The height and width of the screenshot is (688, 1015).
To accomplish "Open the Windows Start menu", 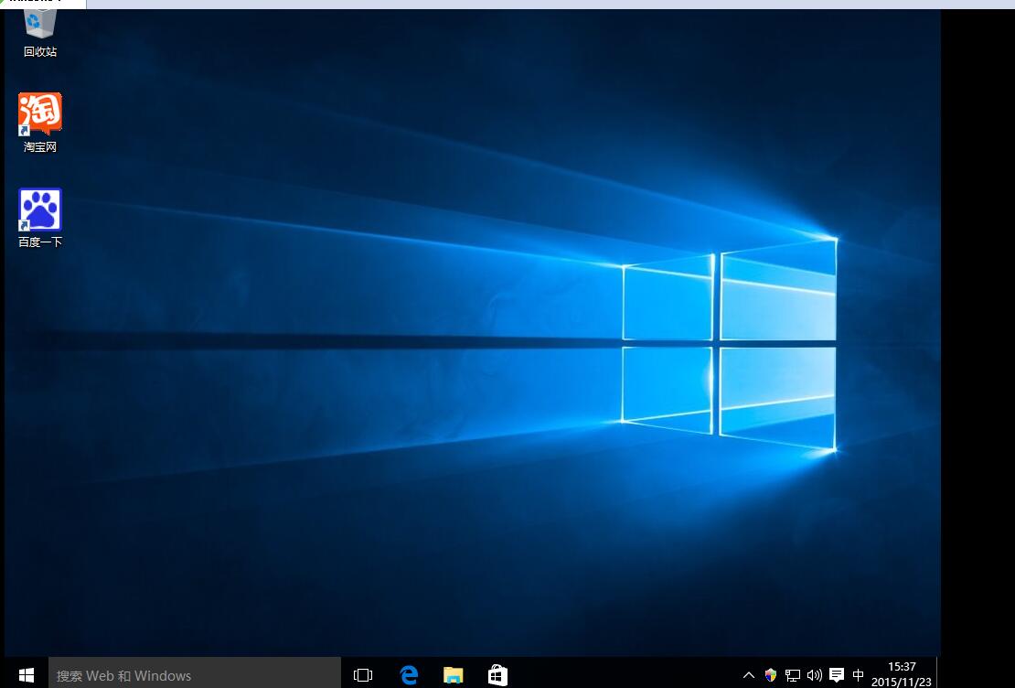I will pos(26,675).
